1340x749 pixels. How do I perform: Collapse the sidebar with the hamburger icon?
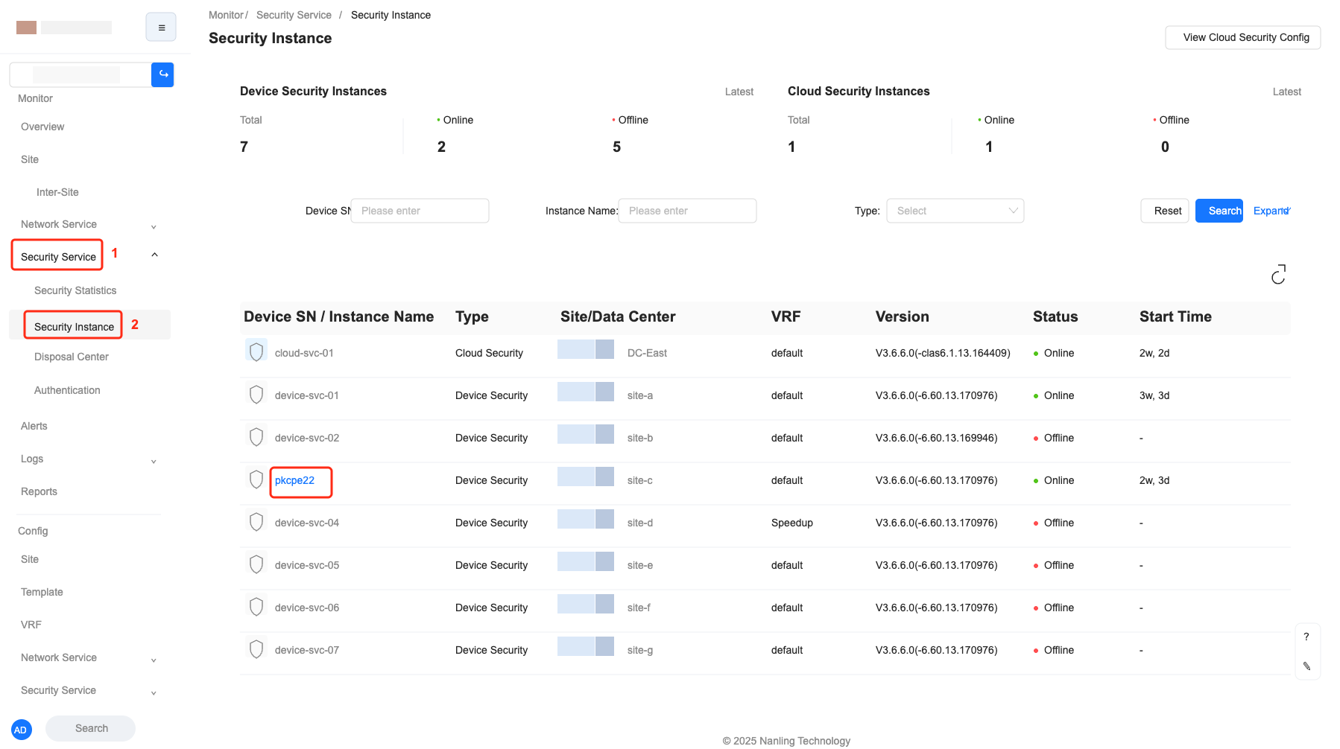tap(161, 28)
